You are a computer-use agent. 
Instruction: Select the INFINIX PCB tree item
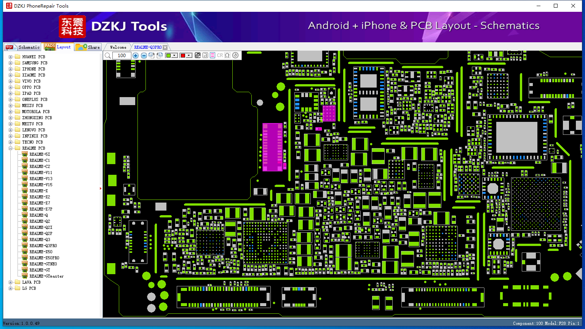pos(35,136)
